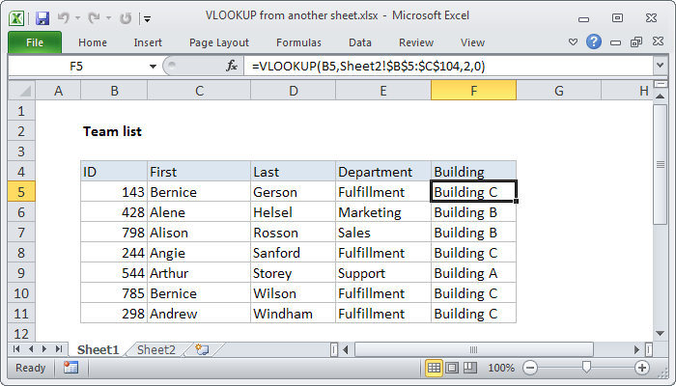Switch to the Home ribbon tab
This screenshot has width=676, height=386.
(93, 42)
